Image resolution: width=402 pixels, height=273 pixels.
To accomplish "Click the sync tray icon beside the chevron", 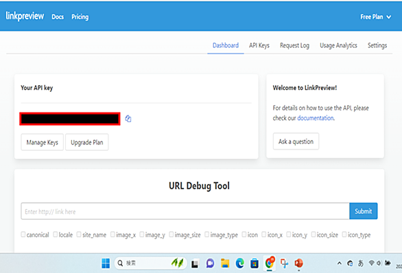I will pyautogui.click(x=350, y=263).
